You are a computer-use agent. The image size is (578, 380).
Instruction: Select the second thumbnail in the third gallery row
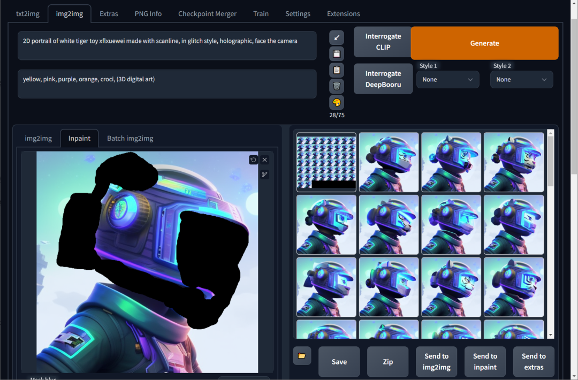coord(389,287)
